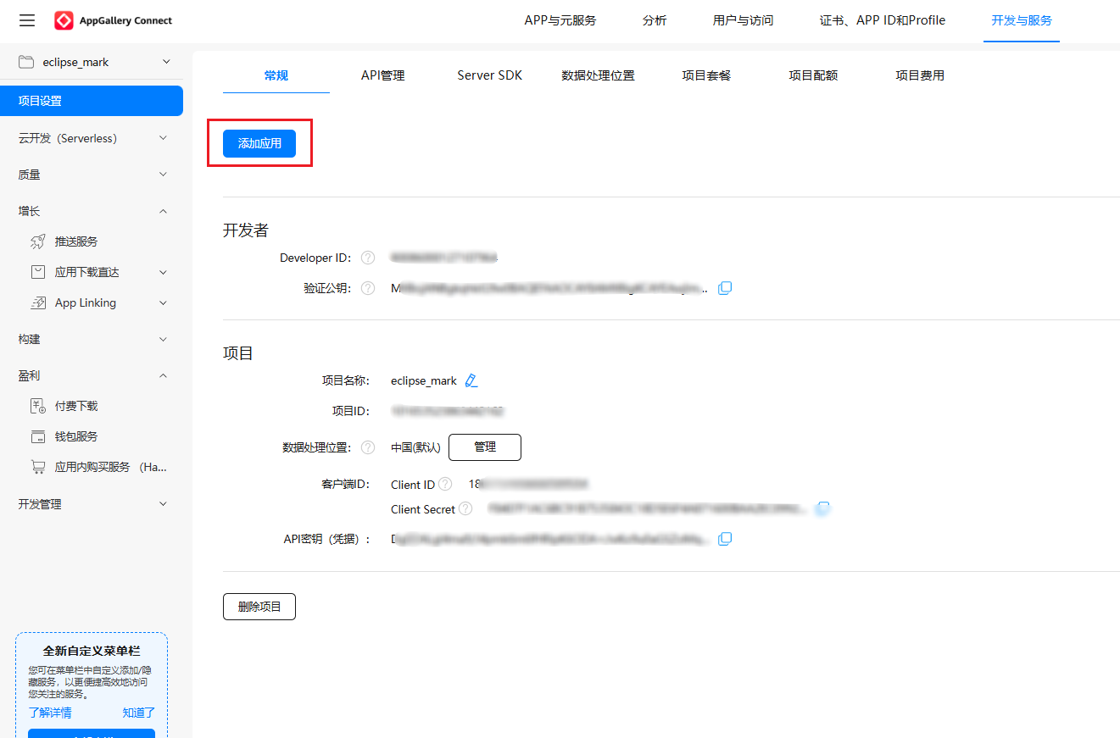This screenshot has width=1120, height=738.
Task: Copy the 验证公钥 value
Action: point(725,288)
